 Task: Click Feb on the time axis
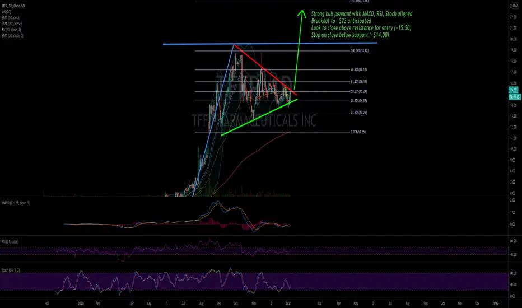pyautogui.click(x=98, y=304)
